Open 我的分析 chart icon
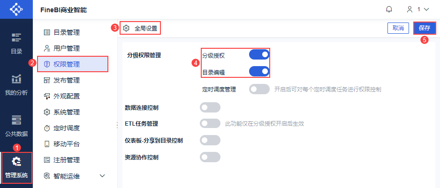Viewport: 440px width, 188px height. [16, 79]
